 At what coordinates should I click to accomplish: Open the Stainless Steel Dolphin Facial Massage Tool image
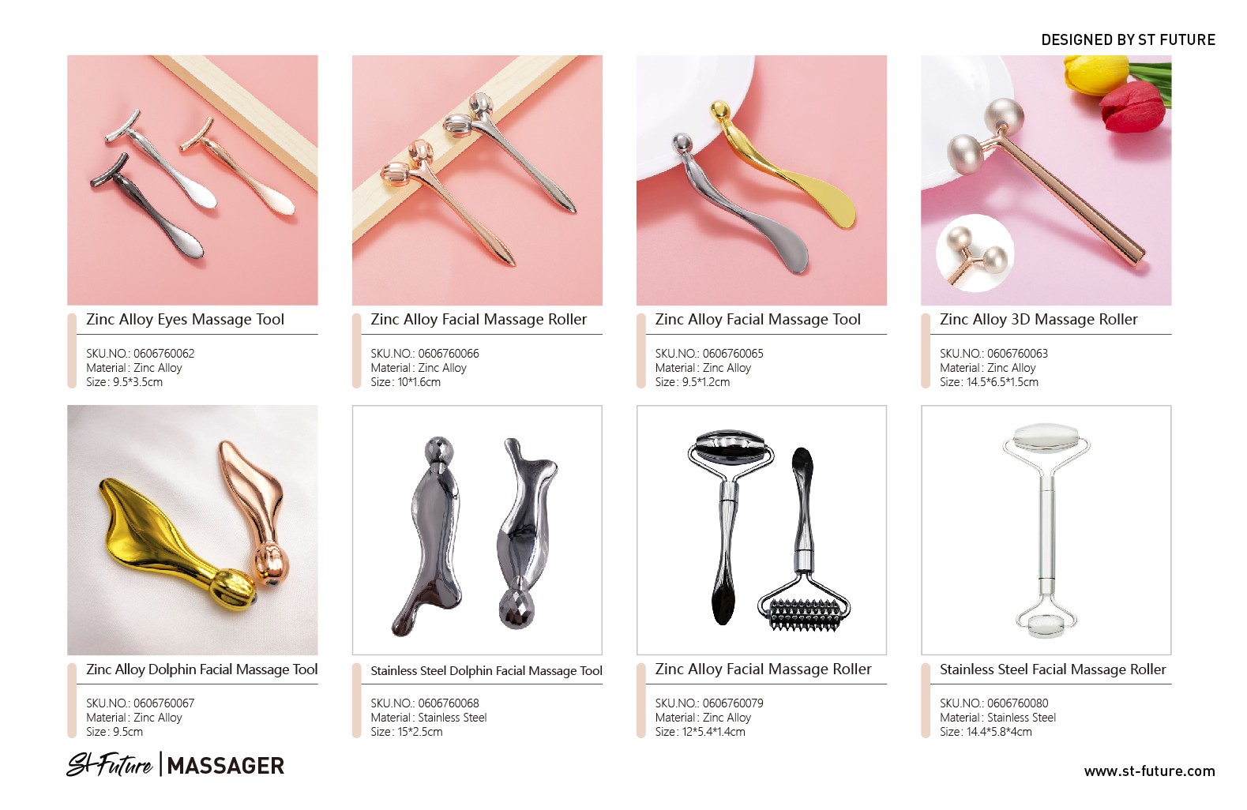(477, 530)
